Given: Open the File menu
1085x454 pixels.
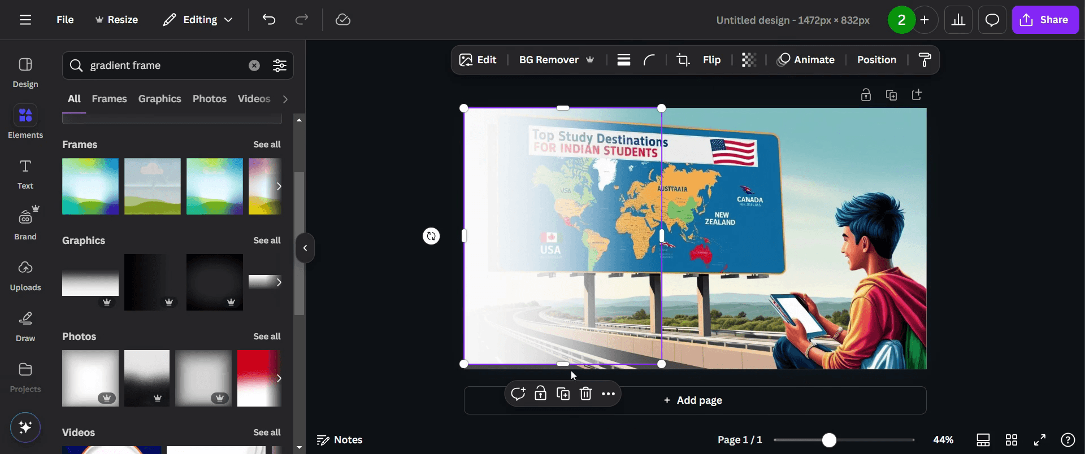Looking at the screenshot, I should [65, 20].
